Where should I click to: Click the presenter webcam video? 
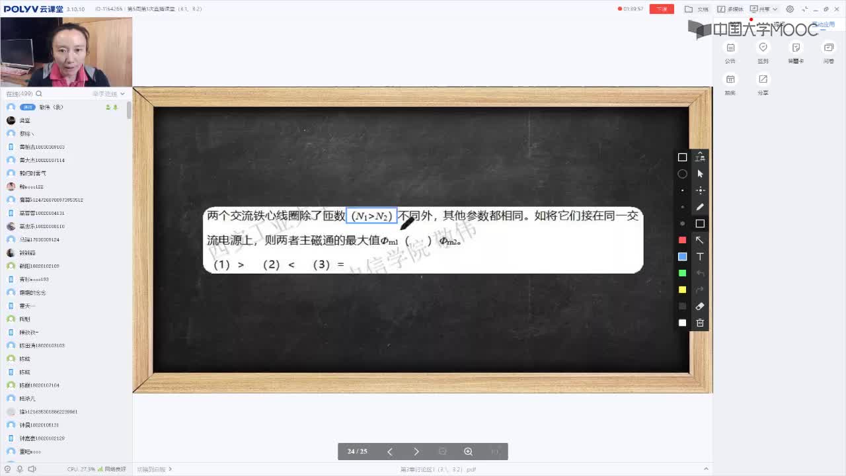66,52
